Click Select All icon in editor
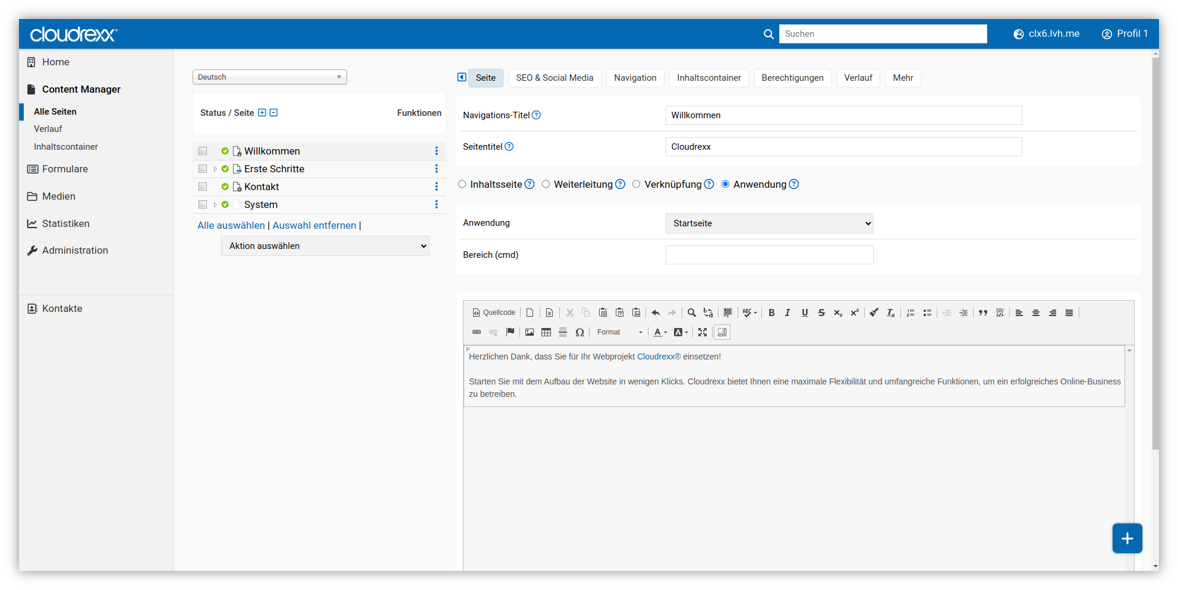The height and width of the screenshot is (590, 1178). click(x=727, y=313)
